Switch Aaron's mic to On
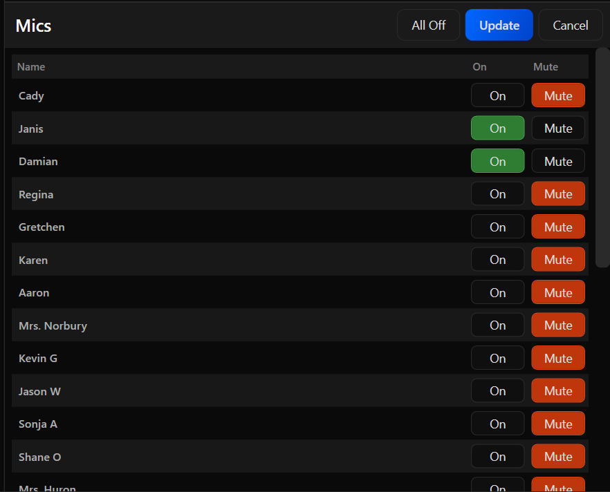 497,292
